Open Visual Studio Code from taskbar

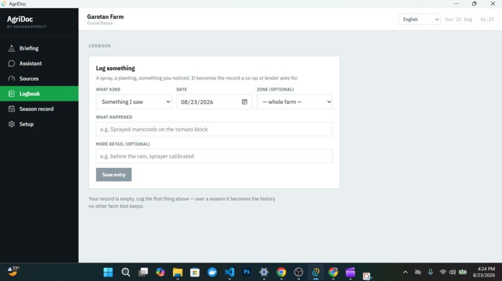point(229,272)
